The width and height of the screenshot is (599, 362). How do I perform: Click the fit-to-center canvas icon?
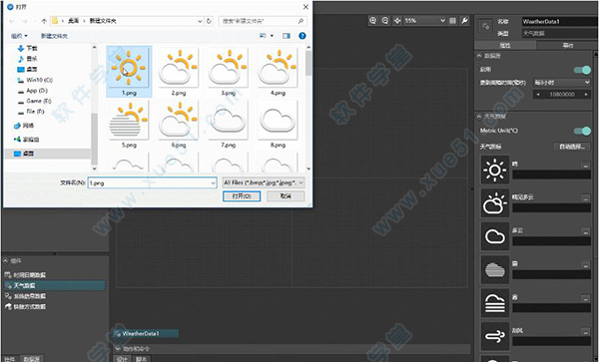pyautogui.click(x=397, y=21)
